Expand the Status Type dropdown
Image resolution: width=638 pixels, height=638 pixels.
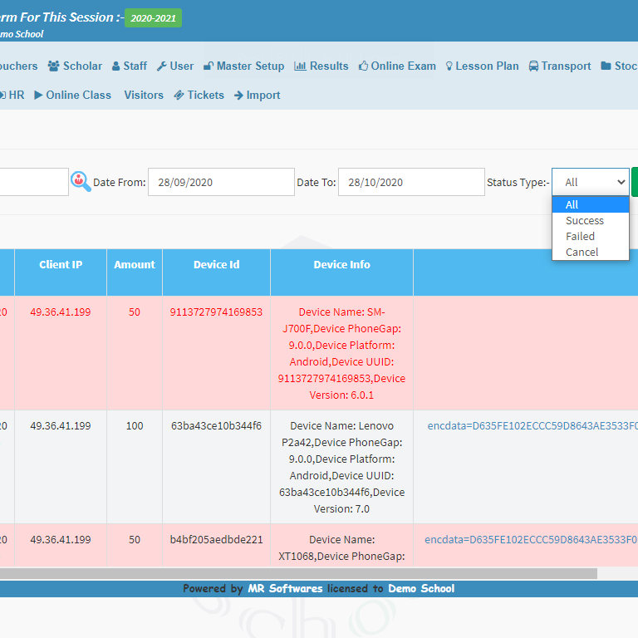[590, 182]
